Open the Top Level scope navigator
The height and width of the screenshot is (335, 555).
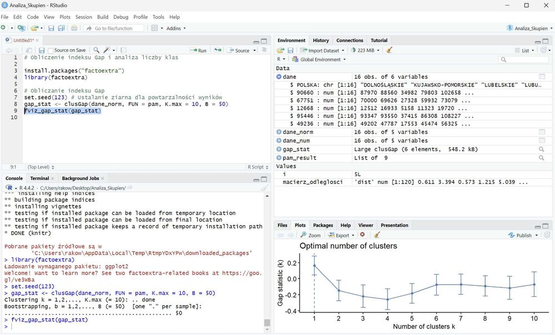pos(41,167)
